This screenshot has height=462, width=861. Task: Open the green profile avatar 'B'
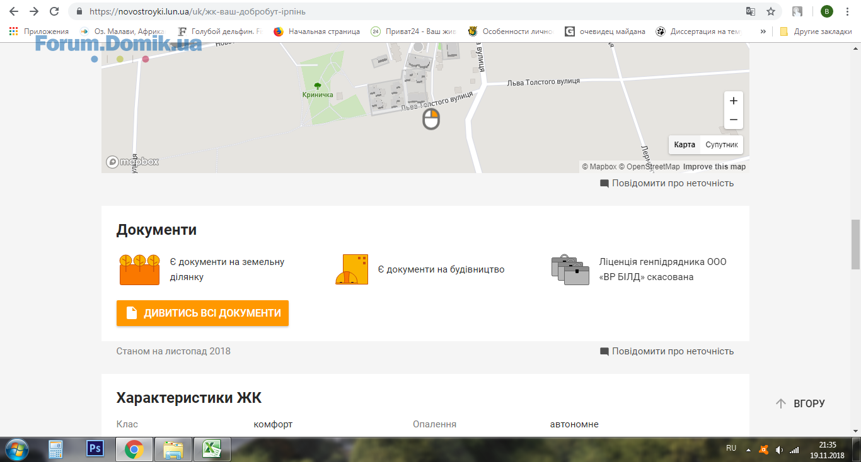pos(826,11)
